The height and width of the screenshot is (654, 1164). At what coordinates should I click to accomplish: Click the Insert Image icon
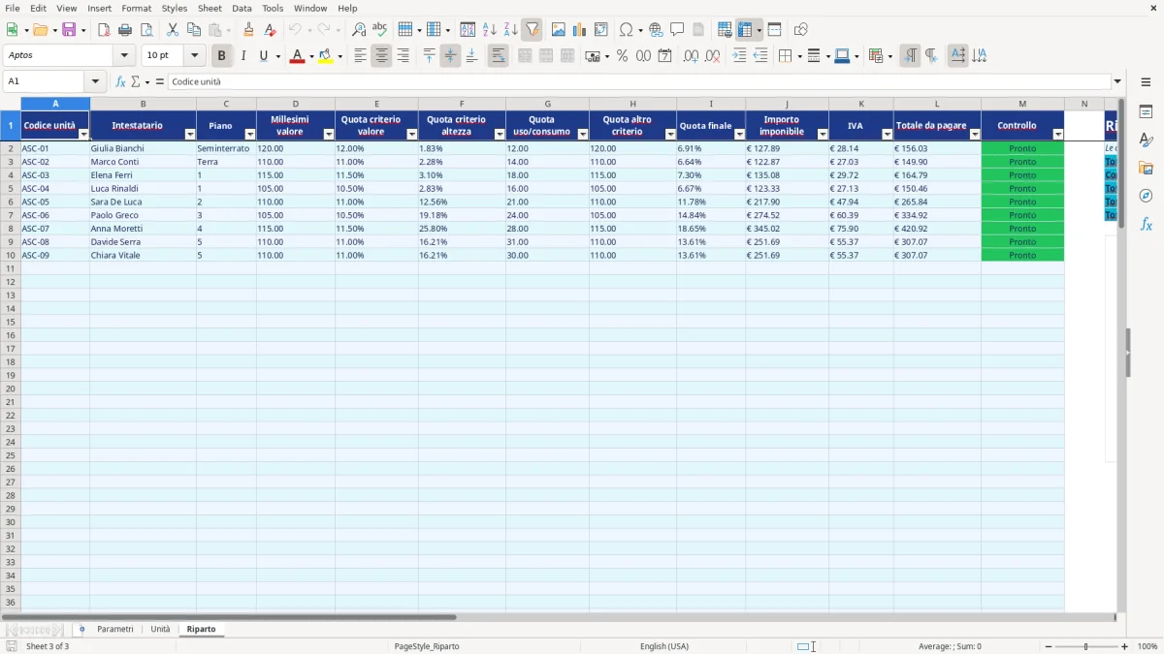coord(559,30)
